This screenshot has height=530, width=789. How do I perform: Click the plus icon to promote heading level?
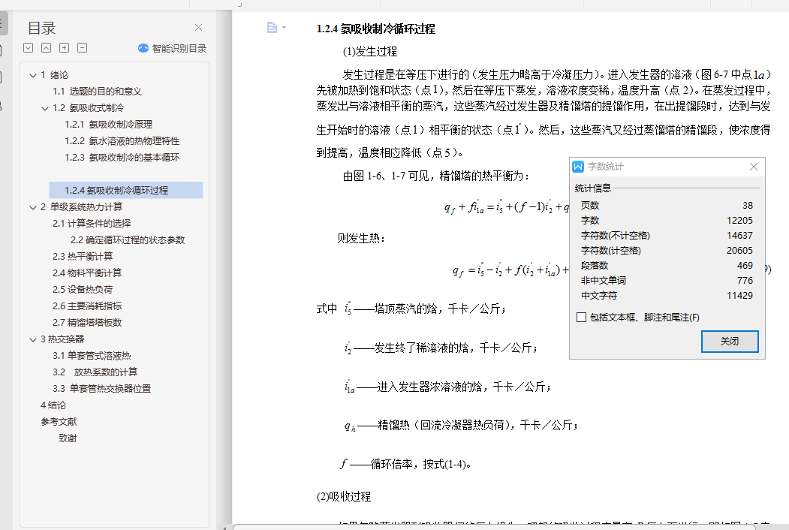[65, 48]
